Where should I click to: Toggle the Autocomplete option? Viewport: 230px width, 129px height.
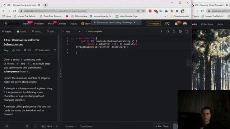[93, 32]
